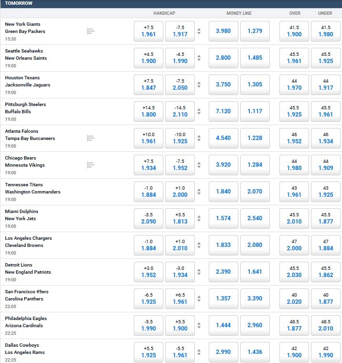Bet Over 47 on Chargers vs Browns

tap(294, 245)
